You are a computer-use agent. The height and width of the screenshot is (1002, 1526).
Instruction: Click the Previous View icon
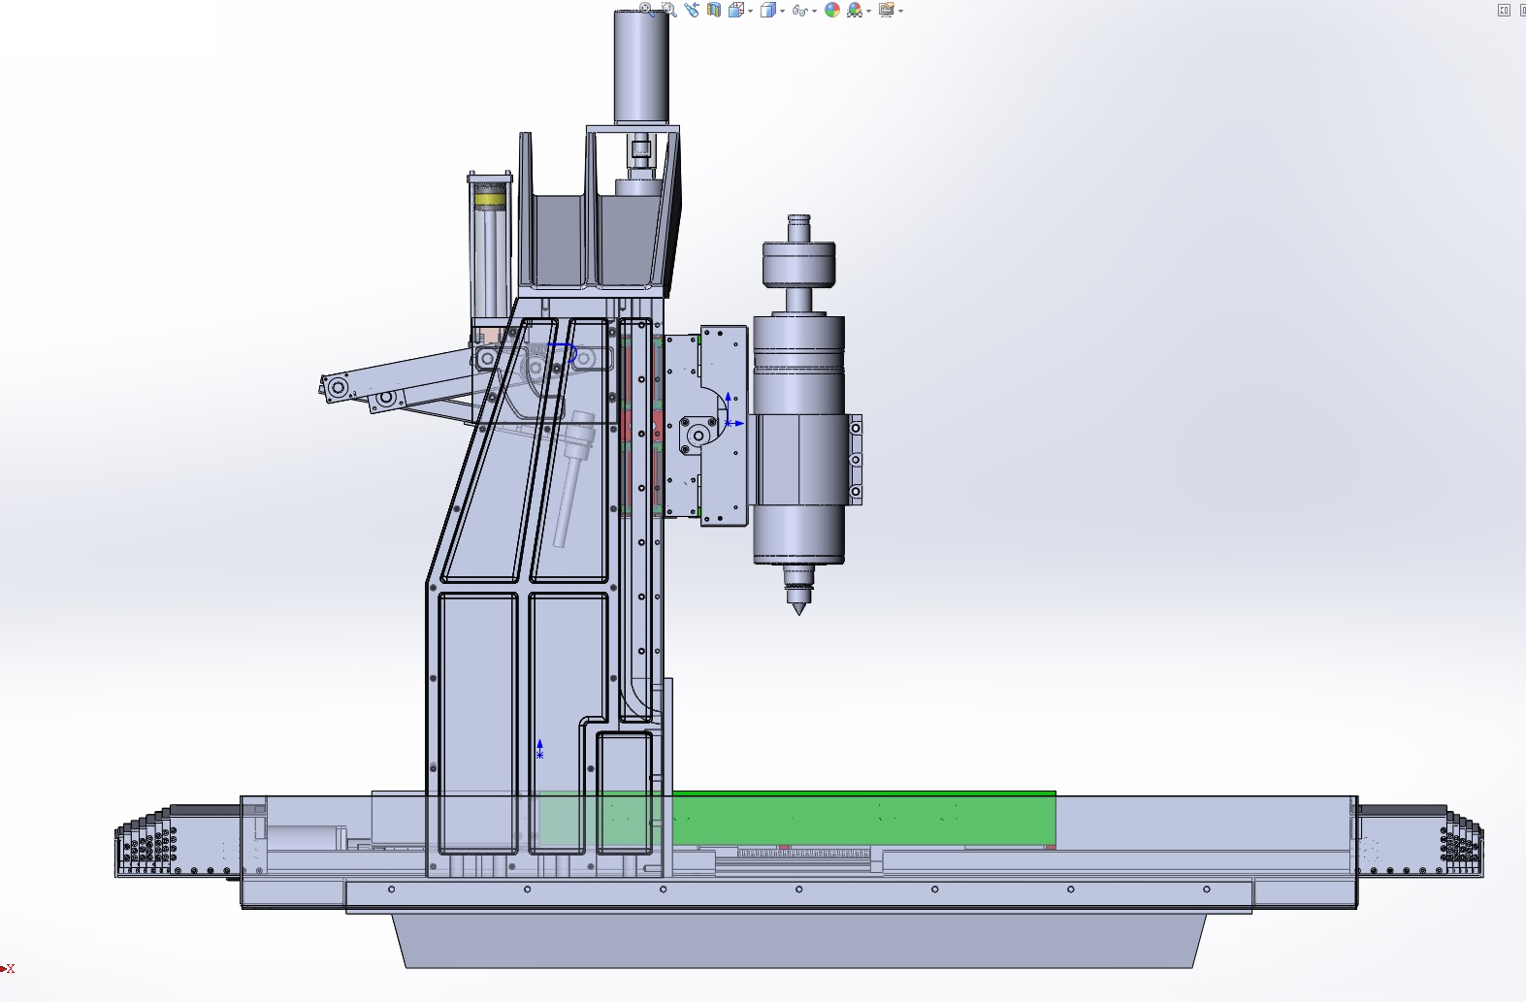point(692,10)
